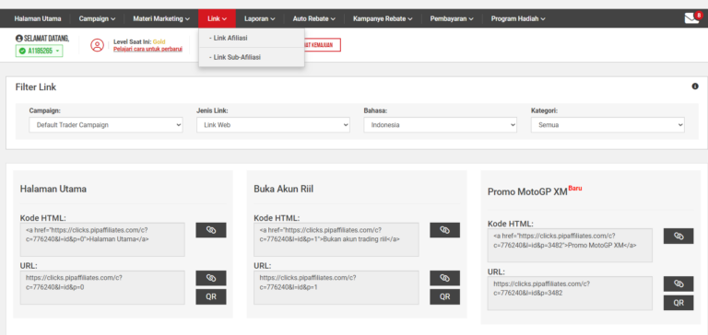Open the Campaign filter dropdown
This screenshot has height=335, width=708.
pos(106,125)
